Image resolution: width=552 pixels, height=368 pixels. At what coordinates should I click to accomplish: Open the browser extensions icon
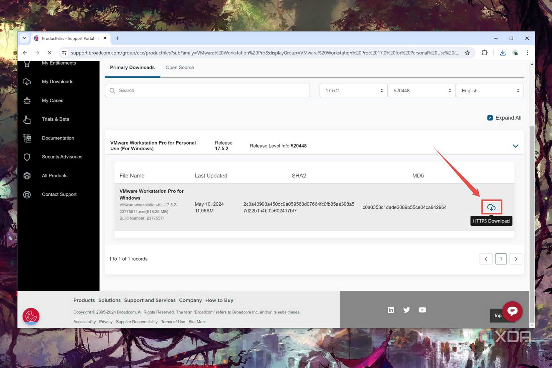click(484, 53)
